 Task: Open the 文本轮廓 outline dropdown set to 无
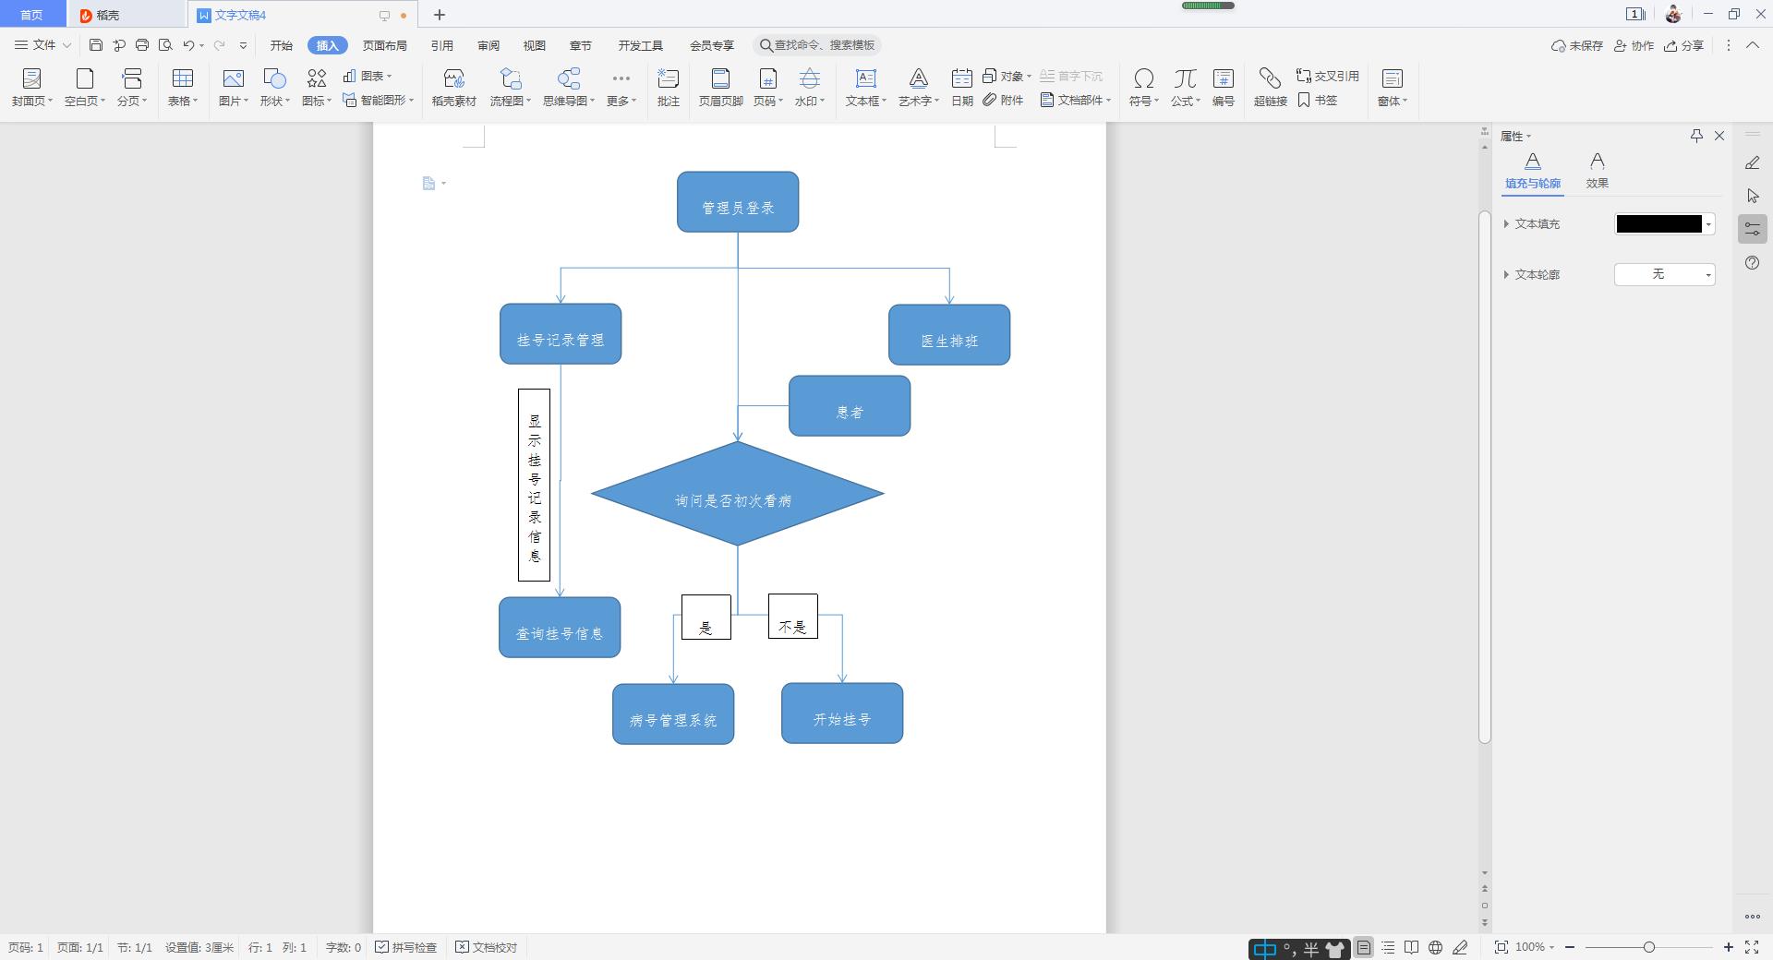click(x=1664, y=274)
